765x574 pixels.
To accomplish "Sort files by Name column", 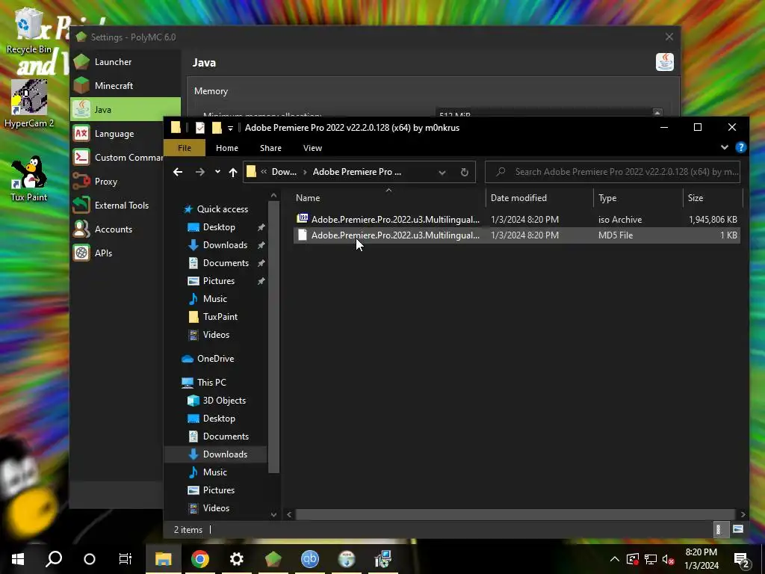I will click(x=388, y=197).
